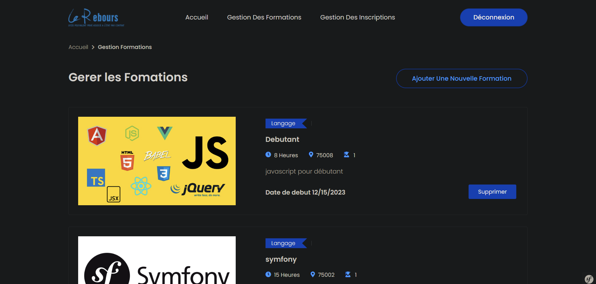Click the Symfony formation thumbnail
Viewport: 596px width, 284px height.
(157, 260)
